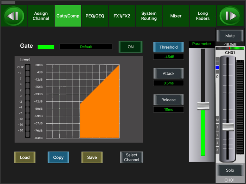Click the CH01 label below Solo
Image resolution: width=246 pixels, height=184 pixels.
229,180
